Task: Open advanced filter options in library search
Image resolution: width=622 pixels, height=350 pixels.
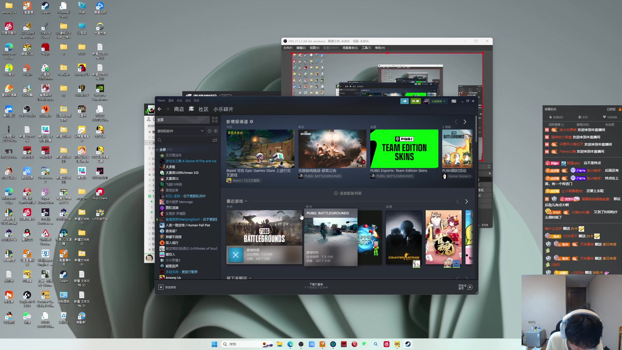Action: [x=215, y=140]
